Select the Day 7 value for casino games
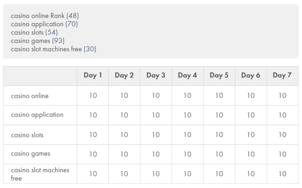Viewport: 302px width, 188px height. pos(283,154)
